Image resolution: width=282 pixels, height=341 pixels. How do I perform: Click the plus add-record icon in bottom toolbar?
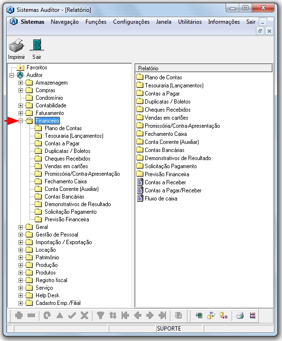pos(19,315)
